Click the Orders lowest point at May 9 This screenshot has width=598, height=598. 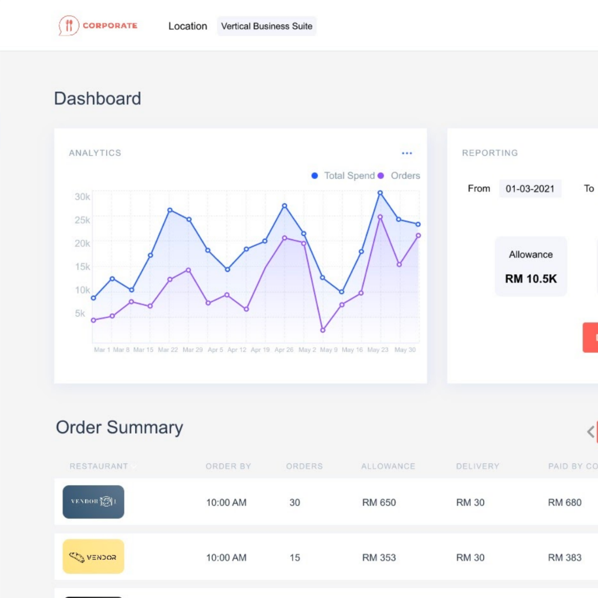323,330
